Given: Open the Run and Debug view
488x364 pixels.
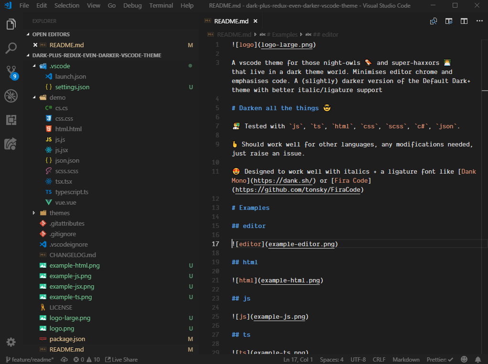Looking at the screenshot, I should 11,95.
